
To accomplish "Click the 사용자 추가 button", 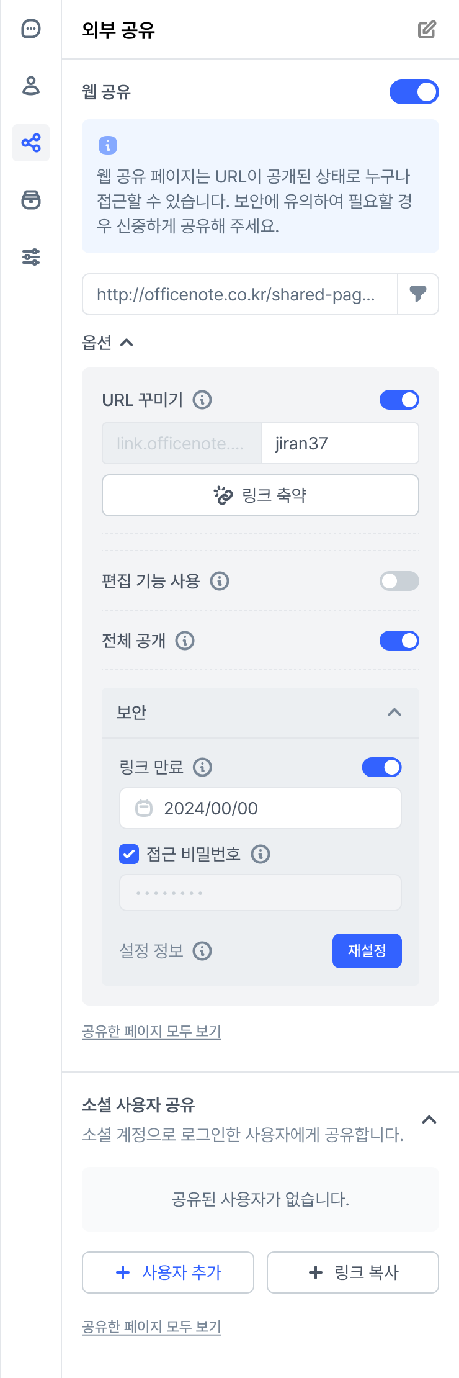I will tap(168, 1272).
